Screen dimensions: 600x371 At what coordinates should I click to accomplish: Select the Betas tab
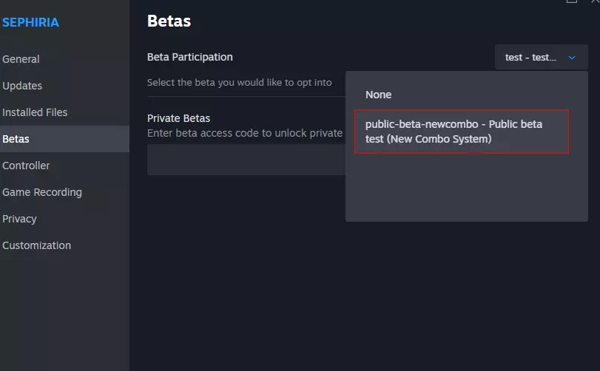pos(16,139)
